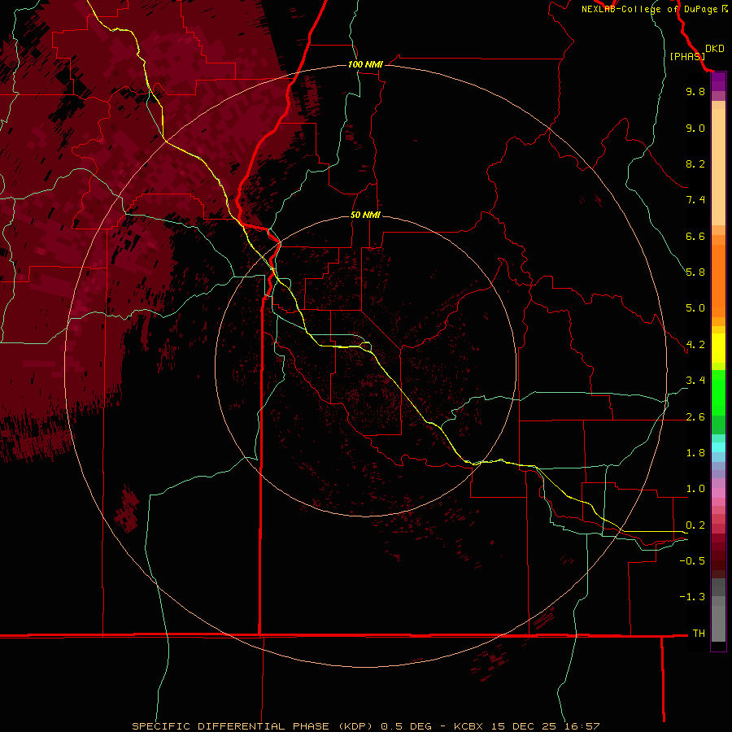Click the 8.2 scale label
Image resolution: width=732 pixels, height=732 pixels.
(695, 163)
